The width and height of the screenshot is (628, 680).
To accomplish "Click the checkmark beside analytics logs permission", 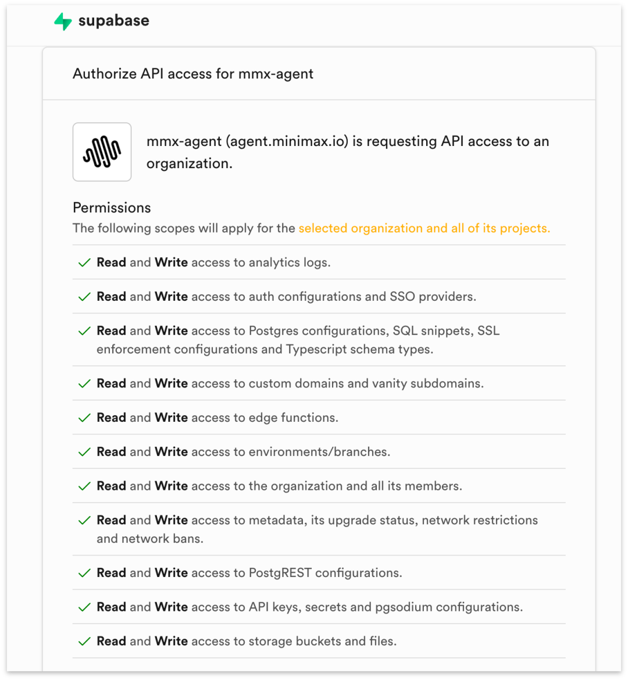I will pyautogui.click(x=84, y=263).
